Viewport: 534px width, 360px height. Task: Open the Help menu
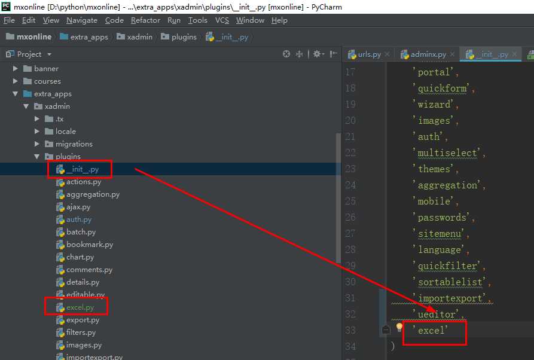pyautogui.click(x=279, y=20)
